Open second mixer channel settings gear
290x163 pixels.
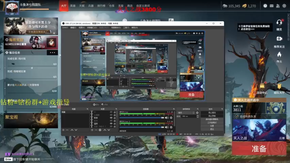coord(171,127)
